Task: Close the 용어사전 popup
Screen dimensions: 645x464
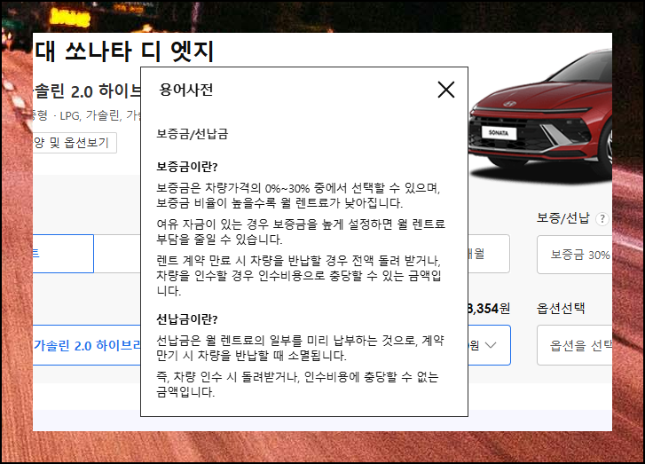Action: (x=446, y=90)
